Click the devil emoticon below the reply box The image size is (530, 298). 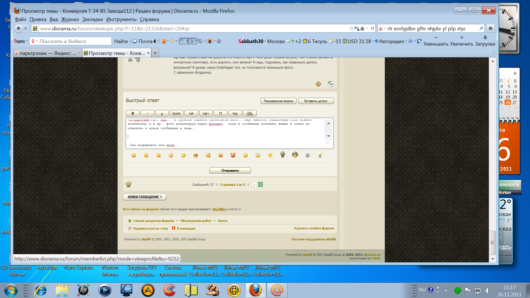point(233,155)
